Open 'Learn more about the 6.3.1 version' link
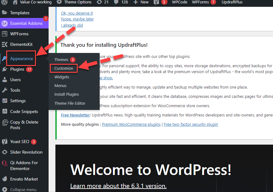273x192 pixels. pyautogui.click(x=118, y=186)
